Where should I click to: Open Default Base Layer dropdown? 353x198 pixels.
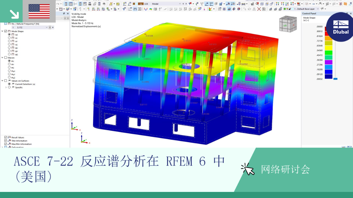(318, 9)
